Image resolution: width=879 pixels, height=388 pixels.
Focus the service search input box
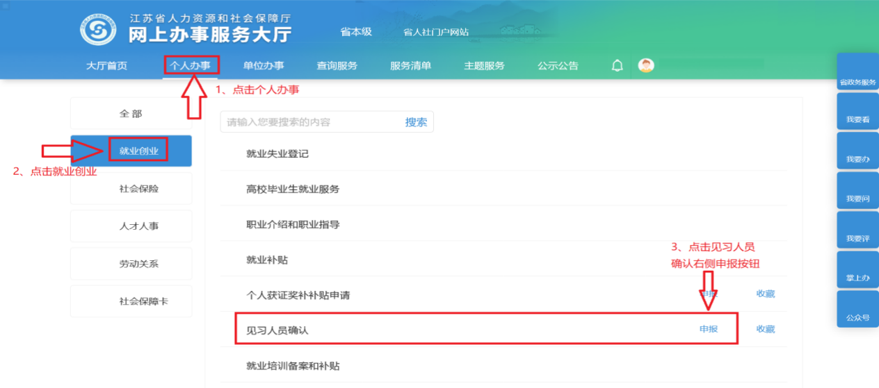(x=312, y=122)
